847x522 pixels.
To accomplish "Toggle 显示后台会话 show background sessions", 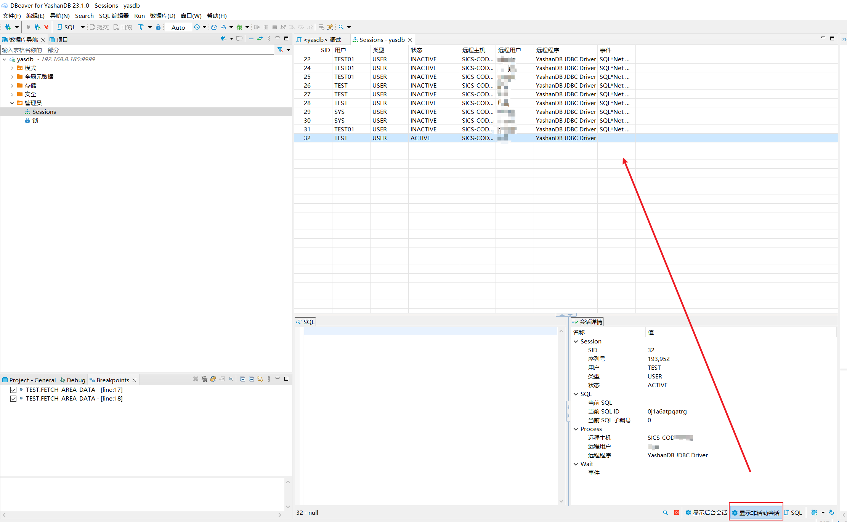I will (706, 512).
